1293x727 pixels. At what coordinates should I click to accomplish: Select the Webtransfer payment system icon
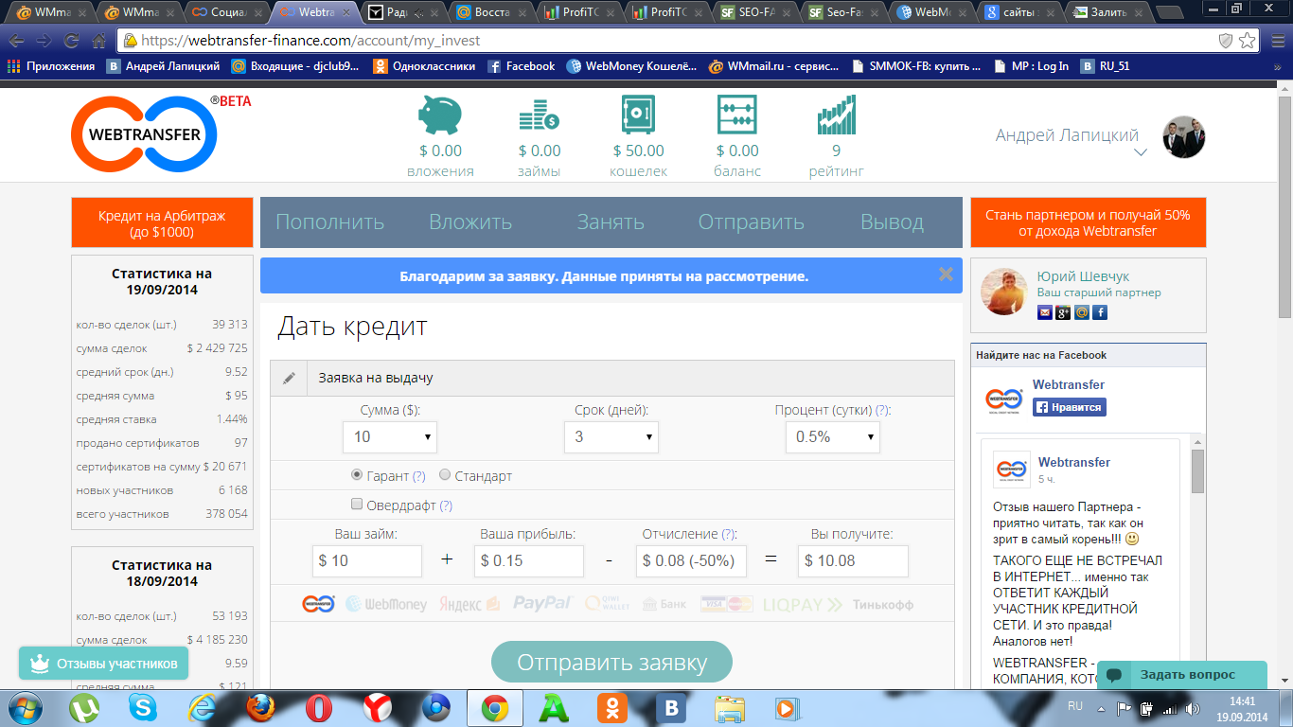click(x=319, y=604)
